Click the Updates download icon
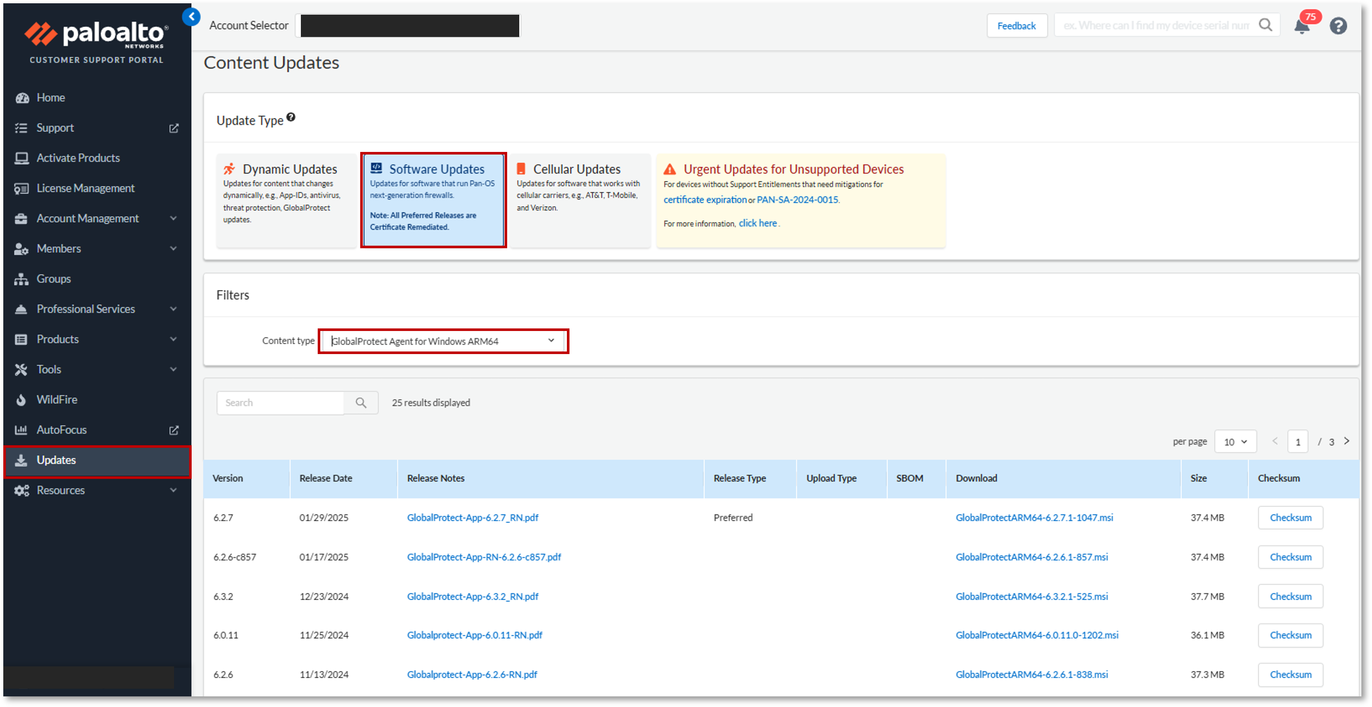 (21, 461)
